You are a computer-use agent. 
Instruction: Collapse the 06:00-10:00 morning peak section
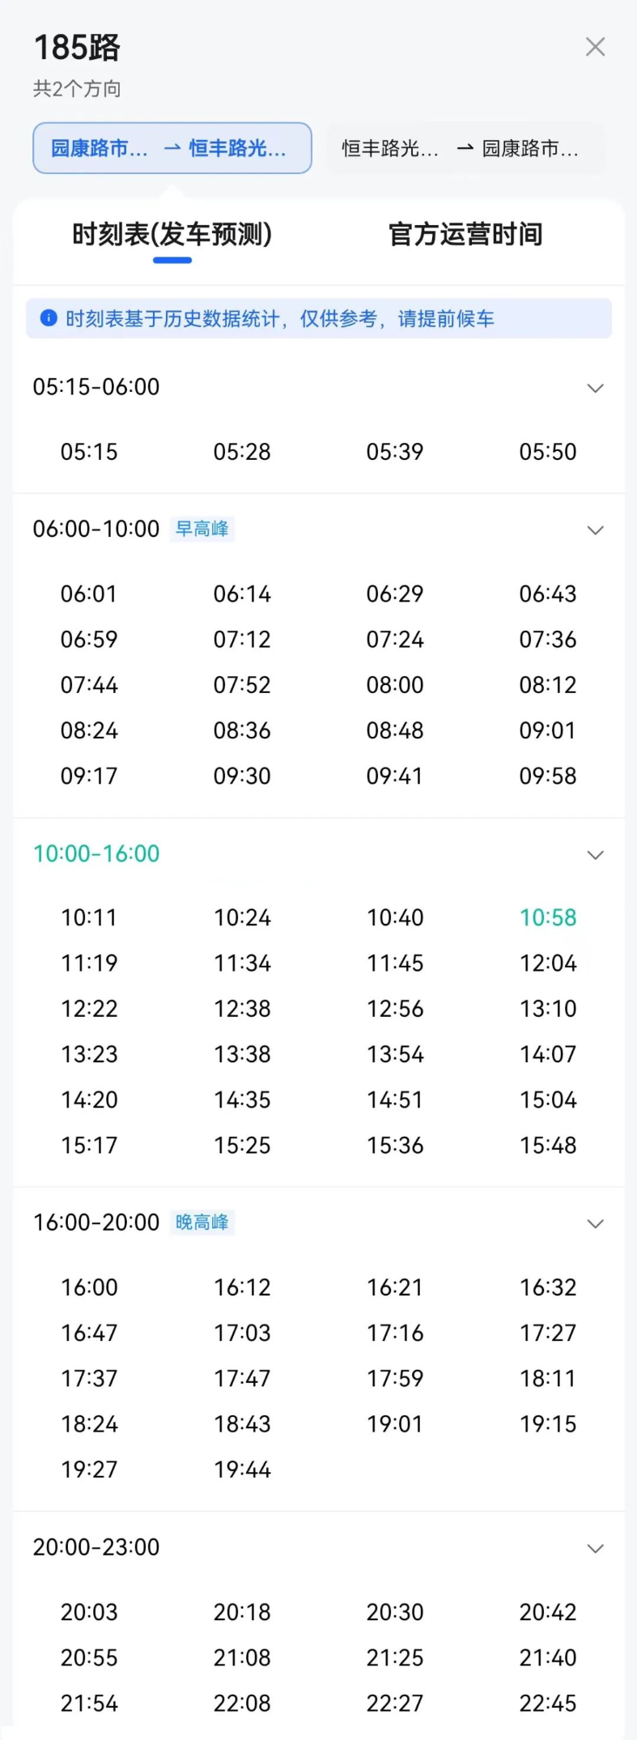pos(595,530)
